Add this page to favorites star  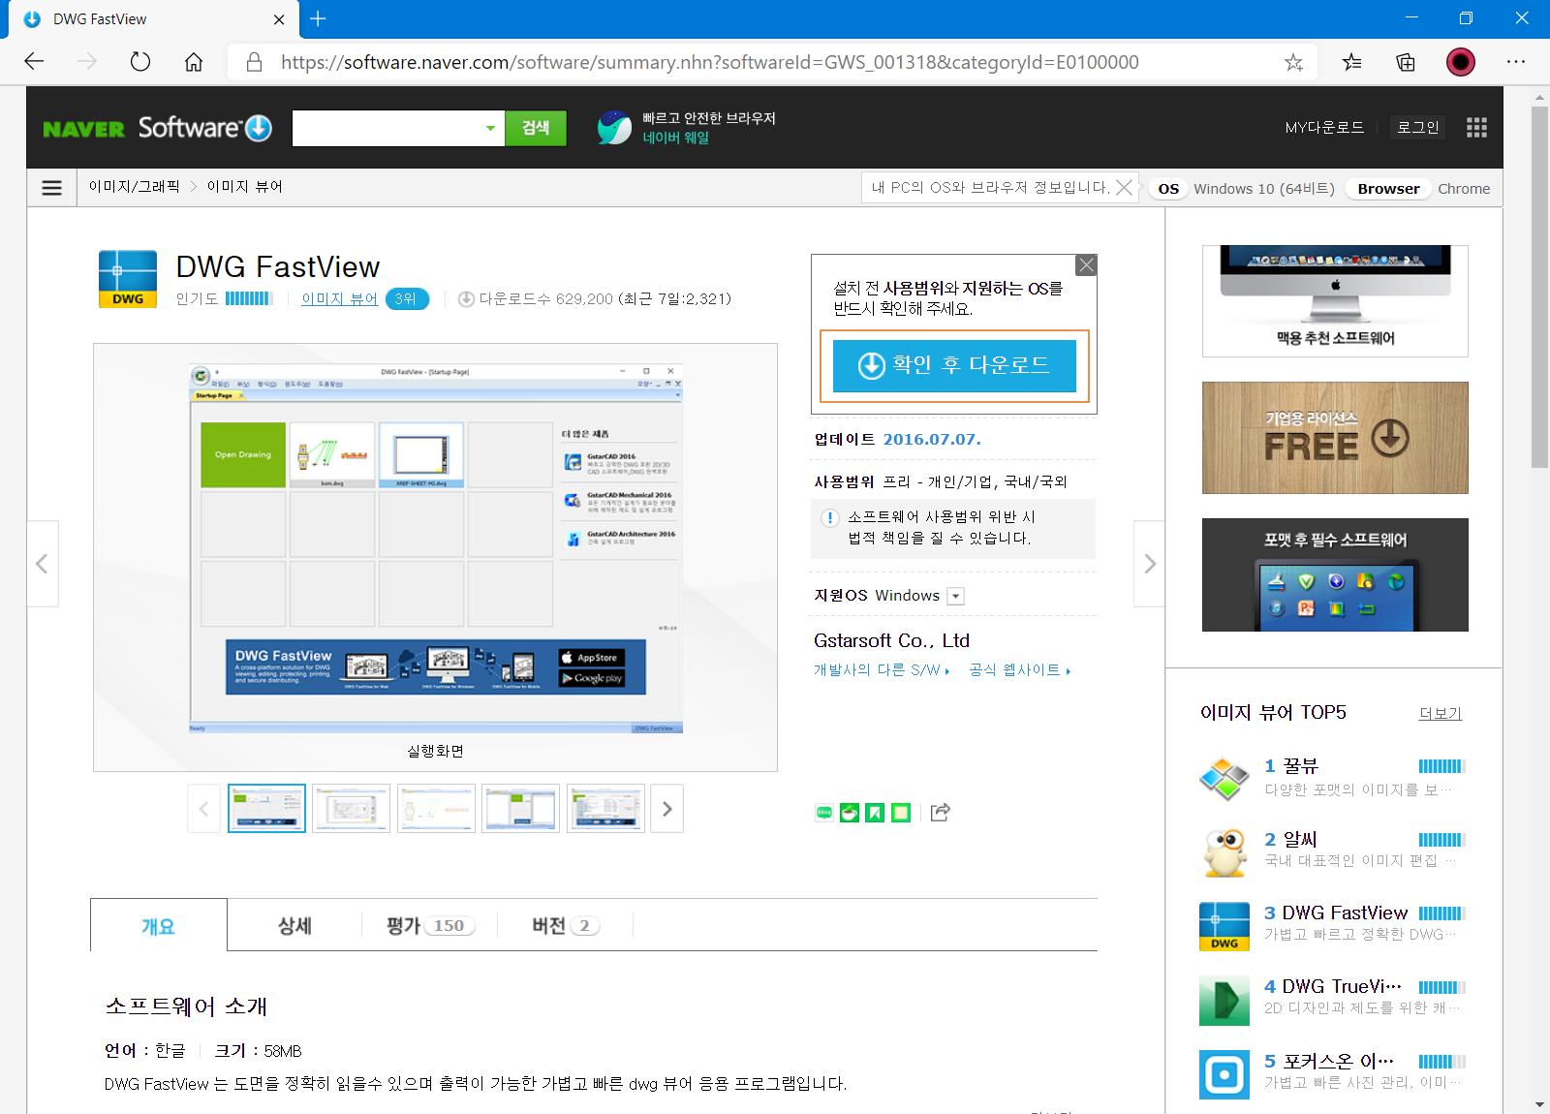click(x=1293, y=62)
